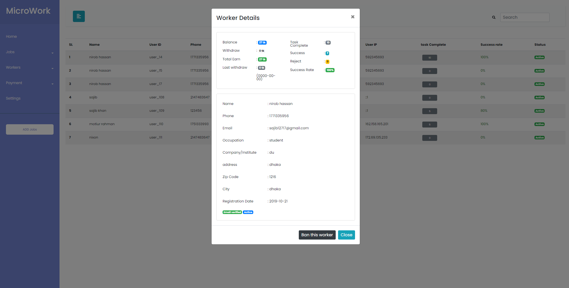The width and height of the screenshot is (569, 288).
Task: Click the ADD Jobs button in the sidebar
Action: pyautogui.click(x=30, y=130)
